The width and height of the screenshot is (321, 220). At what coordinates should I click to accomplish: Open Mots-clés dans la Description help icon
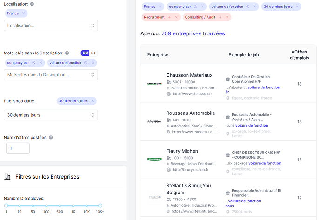pos(67,53)
